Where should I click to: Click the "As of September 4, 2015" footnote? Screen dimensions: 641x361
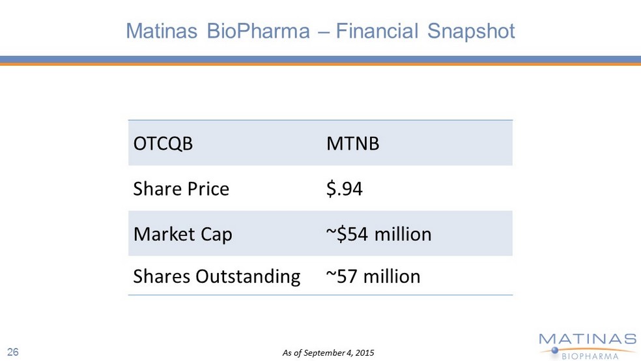pos(328,353)
